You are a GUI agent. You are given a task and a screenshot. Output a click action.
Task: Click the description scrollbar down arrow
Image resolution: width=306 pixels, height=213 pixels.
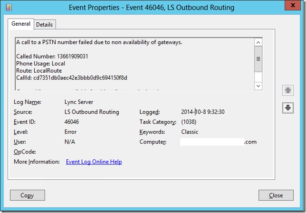click(x=258, y=86)
